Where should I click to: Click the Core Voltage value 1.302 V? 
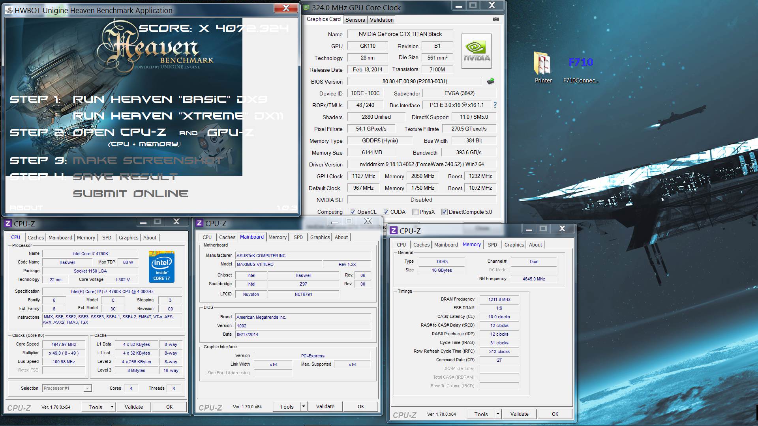pos(122,280)
